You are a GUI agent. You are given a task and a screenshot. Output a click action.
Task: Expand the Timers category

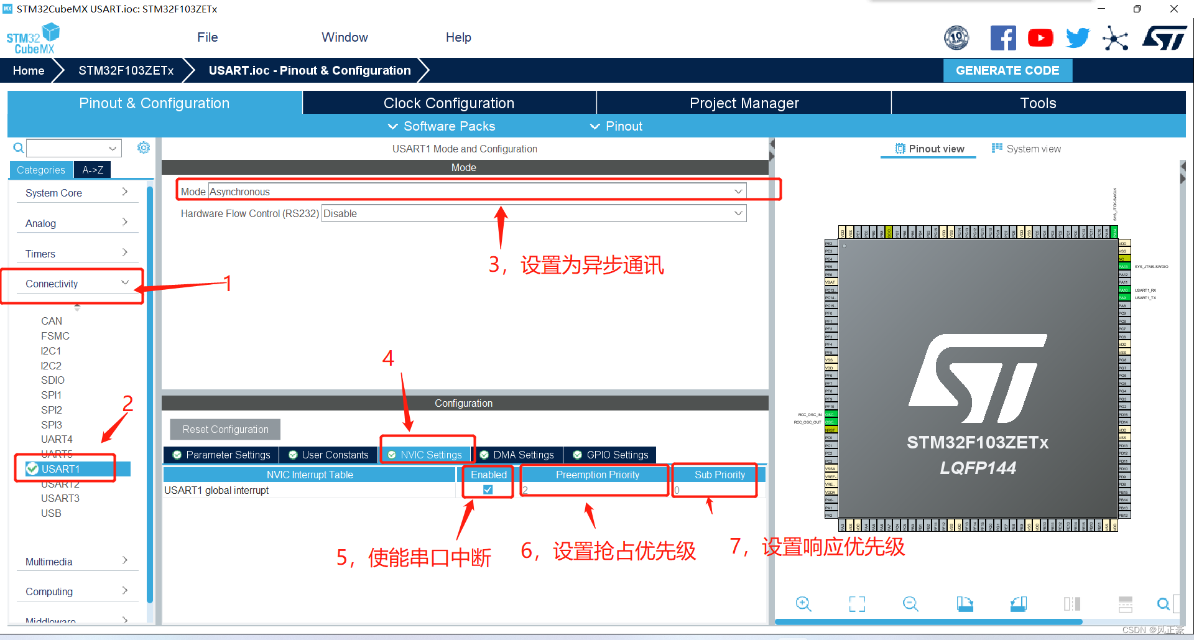click(x=77, y=253)
